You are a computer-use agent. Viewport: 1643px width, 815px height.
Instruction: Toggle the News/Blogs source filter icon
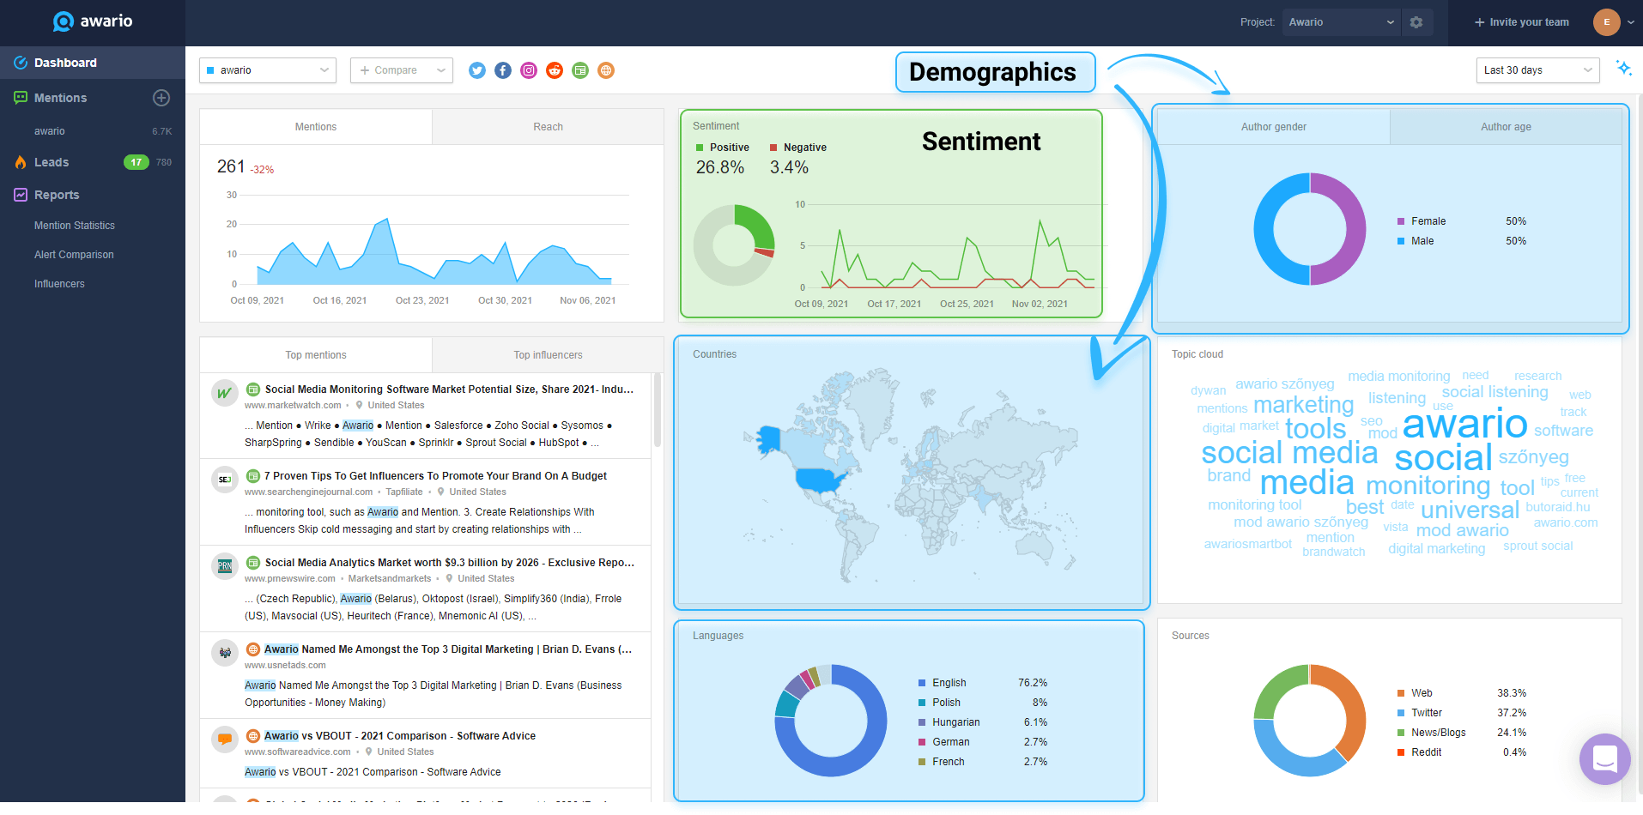[580, 70]
